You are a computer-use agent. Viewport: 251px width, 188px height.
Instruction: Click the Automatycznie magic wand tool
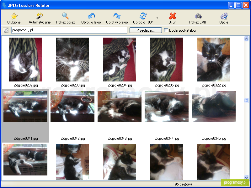pyautogui.click(x=40, y=16)
